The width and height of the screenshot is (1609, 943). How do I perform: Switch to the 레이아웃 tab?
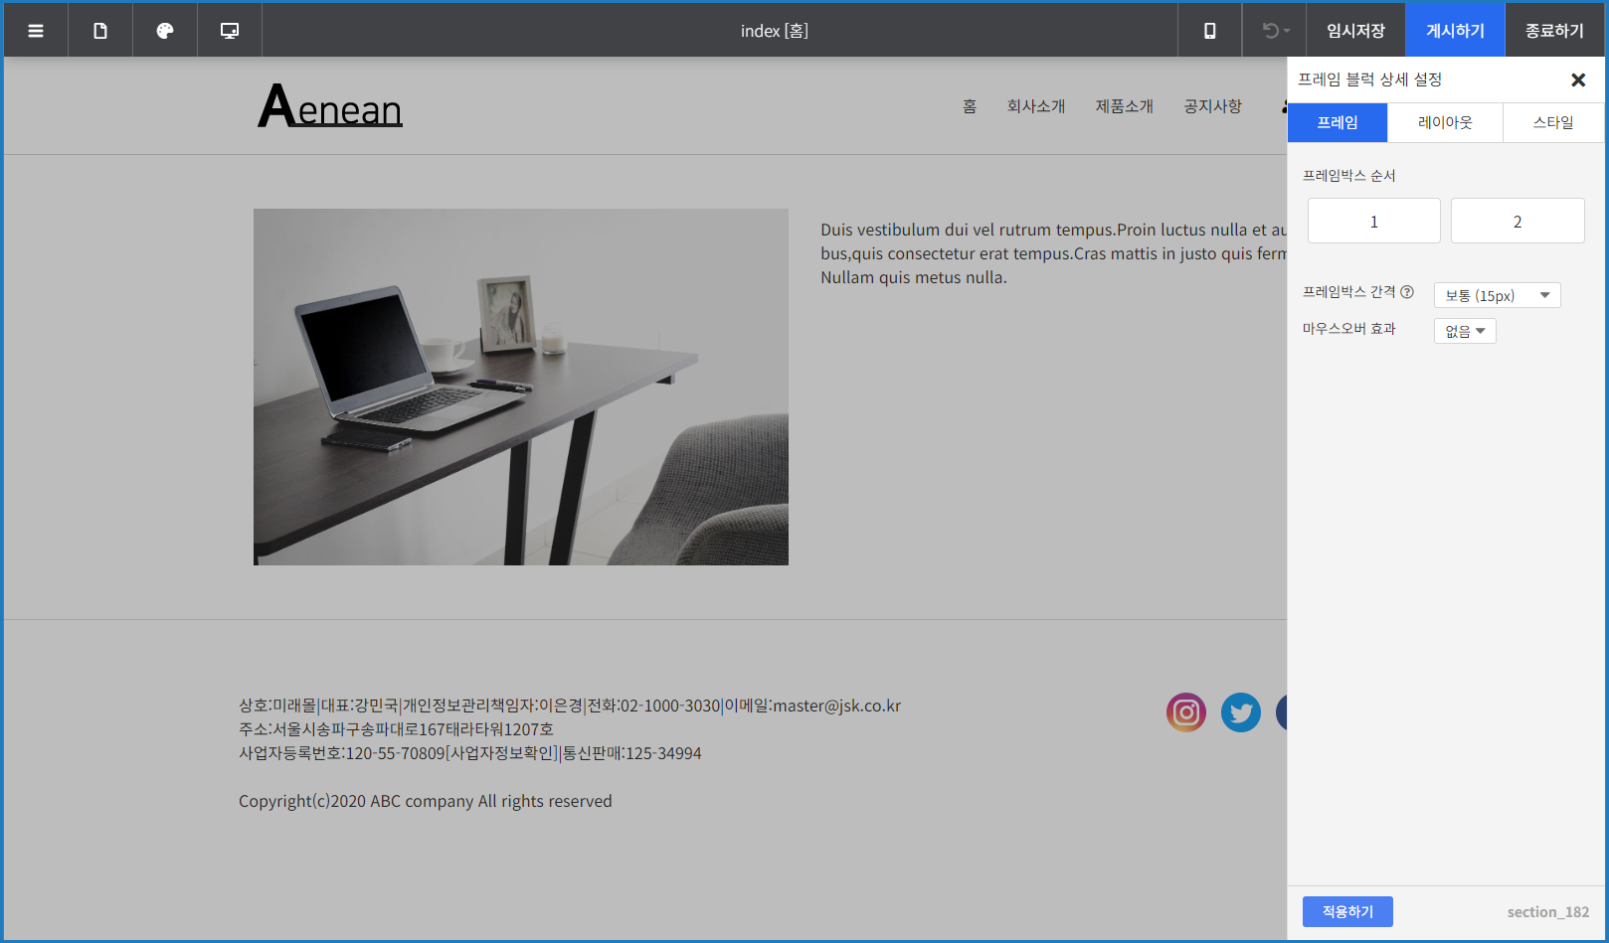point(1444,123)
